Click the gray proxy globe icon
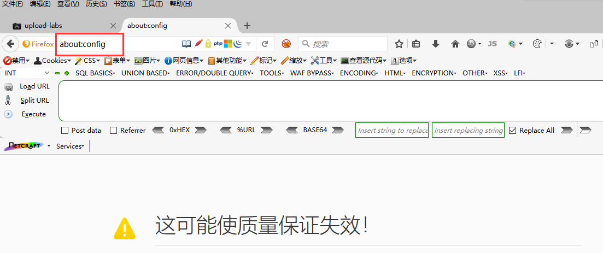 pos(569,44)
